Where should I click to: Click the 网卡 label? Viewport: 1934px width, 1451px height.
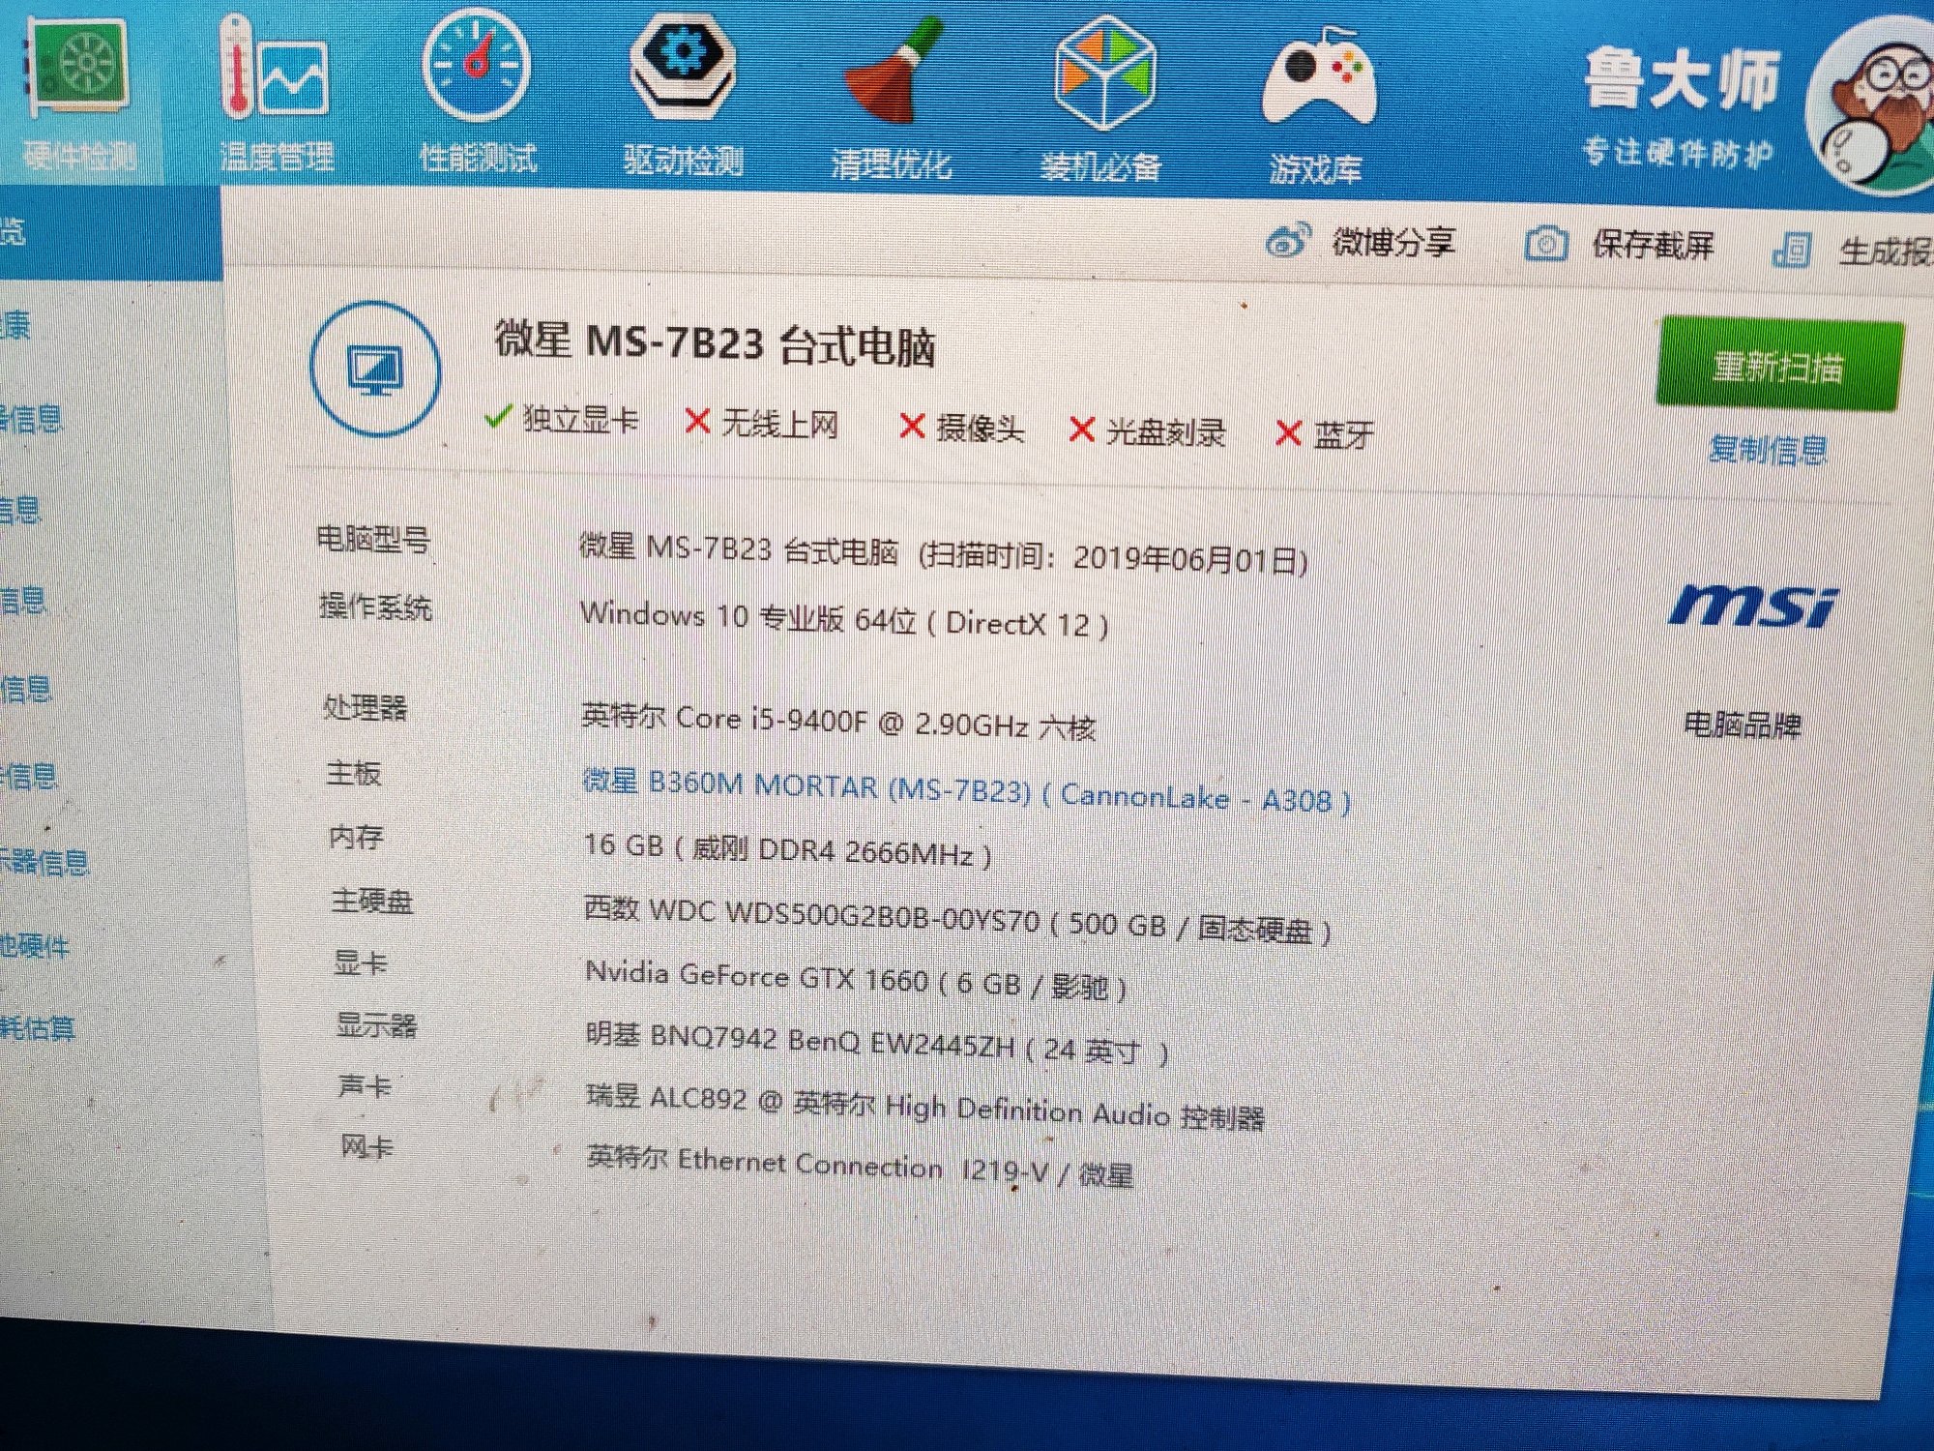click(x=366, y=1147)
